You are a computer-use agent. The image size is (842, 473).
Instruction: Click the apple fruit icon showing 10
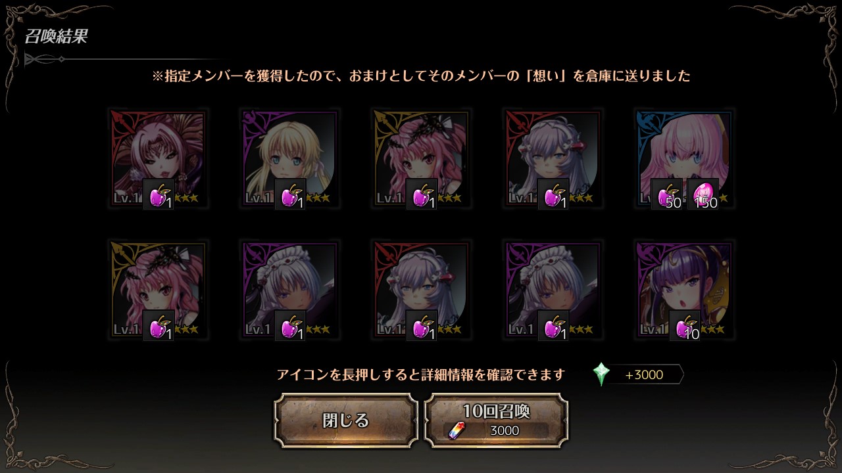(x=685, y=326)
